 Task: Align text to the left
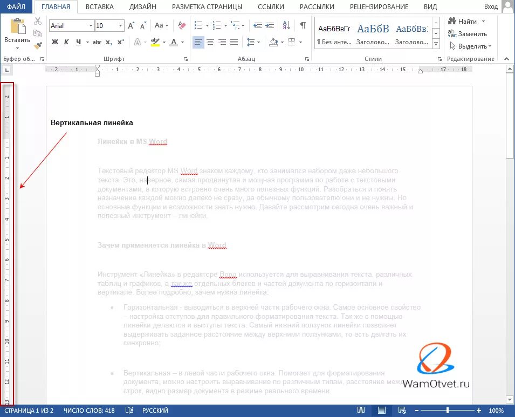[198, 42]
